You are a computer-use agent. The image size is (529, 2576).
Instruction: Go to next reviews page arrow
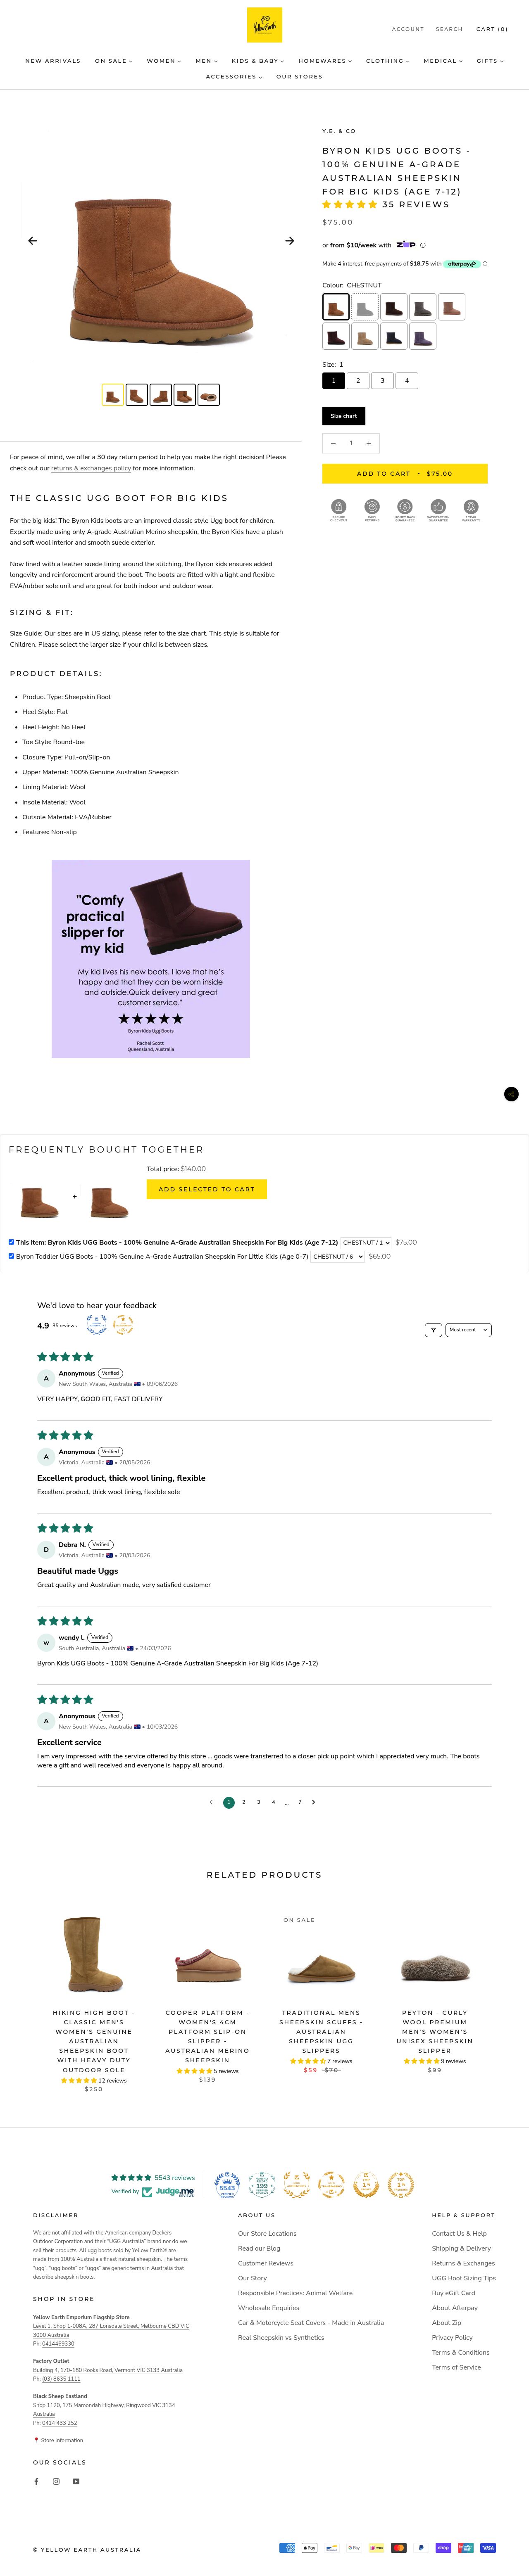tap(313, 1802)
